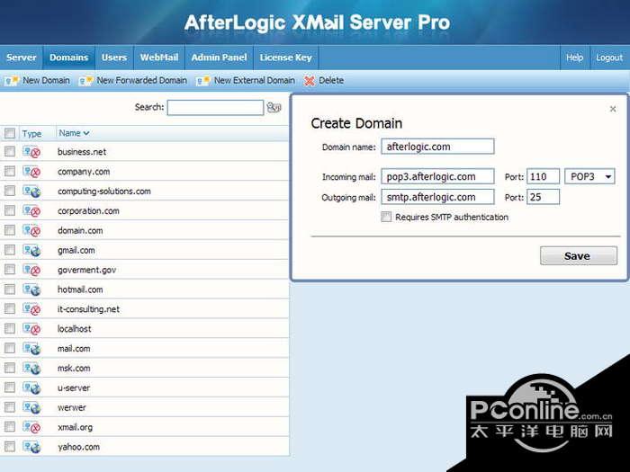Check the xmail.org row checkbox
The width and height of the screenshot is (630, 472).
[10, 427]
